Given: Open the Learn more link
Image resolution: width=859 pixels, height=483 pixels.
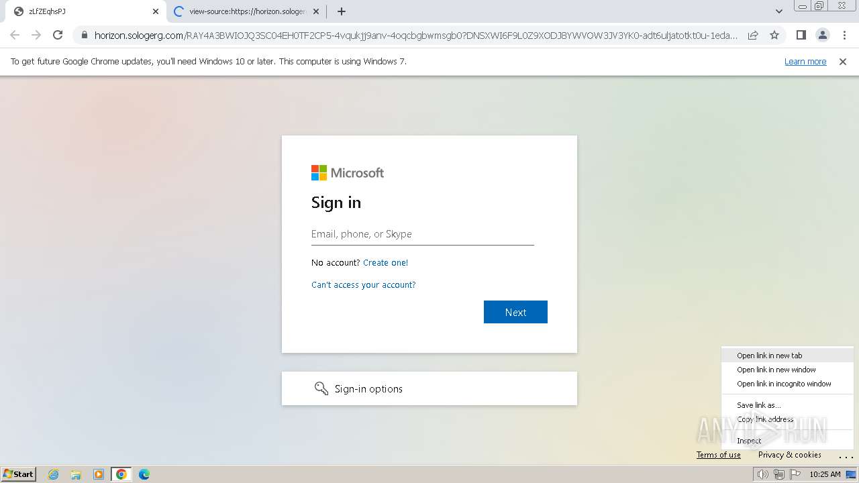Looking at the screenshot, I should (805, 62).
